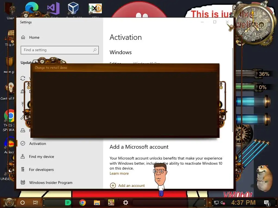Click the Settings page scrollbar
This screenshot has height=208, width=278.
pos(233,90)
